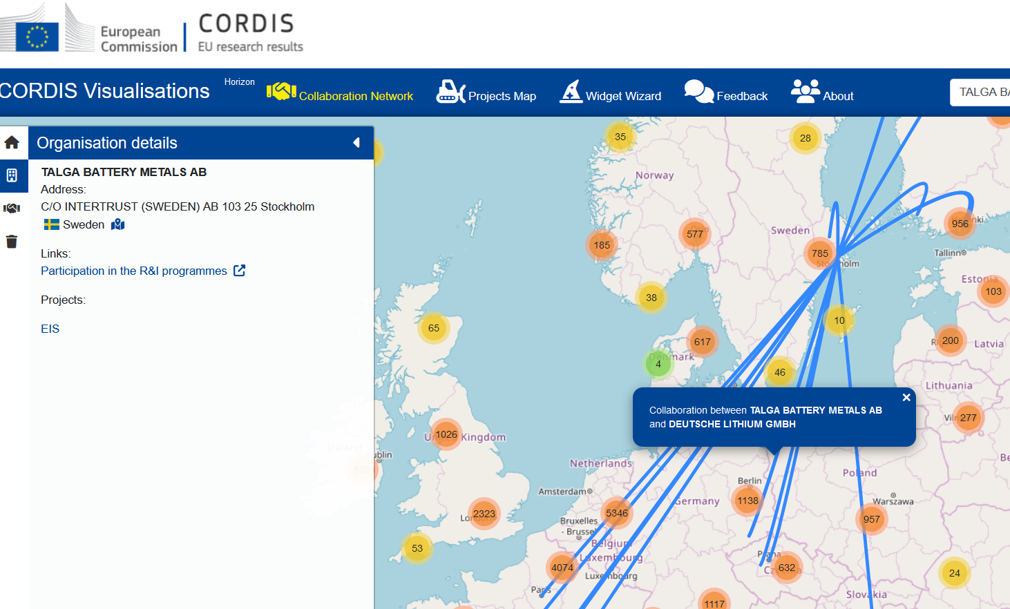Click the Widget Wizard hat icon
Image resolution: width=1010 pixels, height=609 pixels.
coord(571,91)
